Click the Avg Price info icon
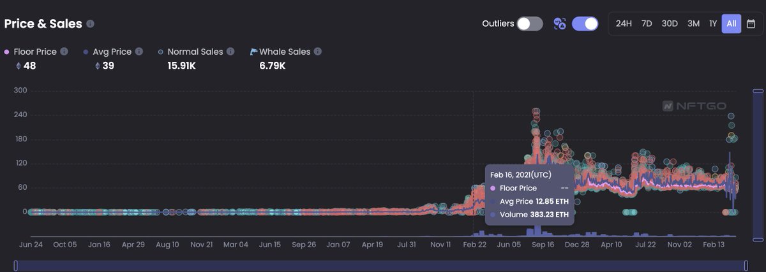Viewport: 766px width, 272px height. tap(139, 52)
